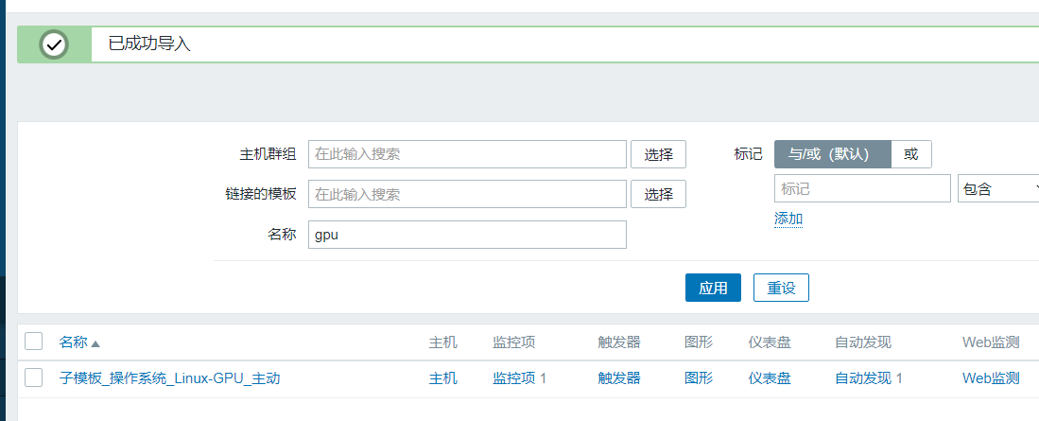Viewport: 1039px width, 421px height.
Task: Focus the 标记 tag name field
Action: pos(861,188)
